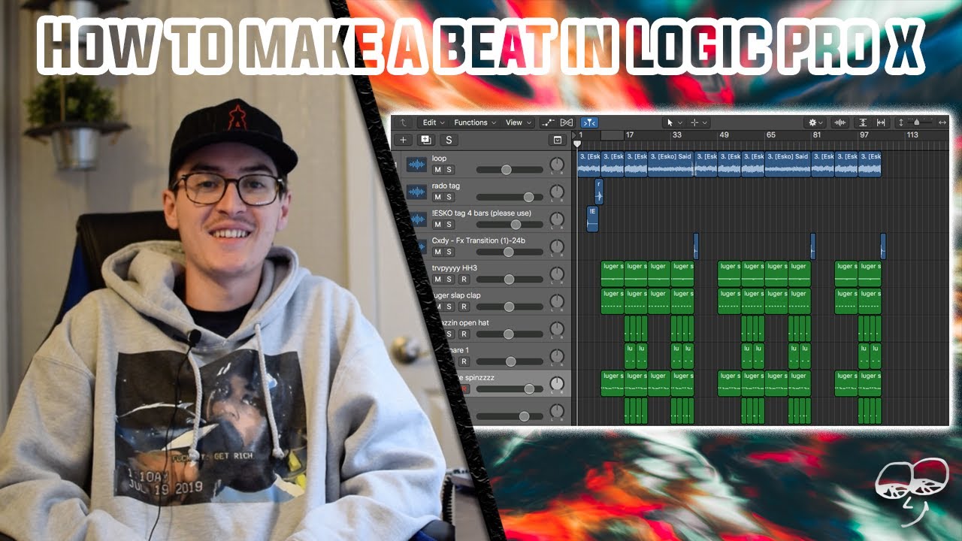Click the waveform zoom button

coord(840,122)
